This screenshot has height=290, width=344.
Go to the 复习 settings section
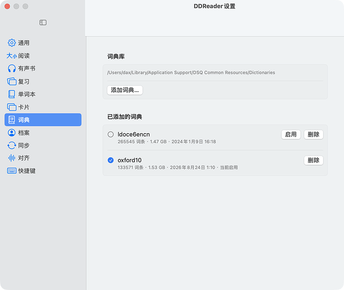pos(43,81)
